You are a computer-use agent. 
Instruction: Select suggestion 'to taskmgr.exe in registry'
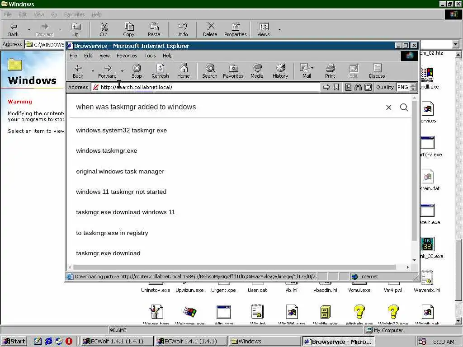(x=112, y=233)
